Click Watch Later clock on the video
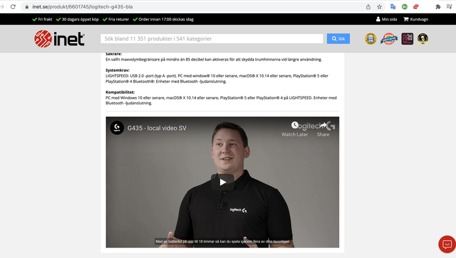 coord(295,129)
